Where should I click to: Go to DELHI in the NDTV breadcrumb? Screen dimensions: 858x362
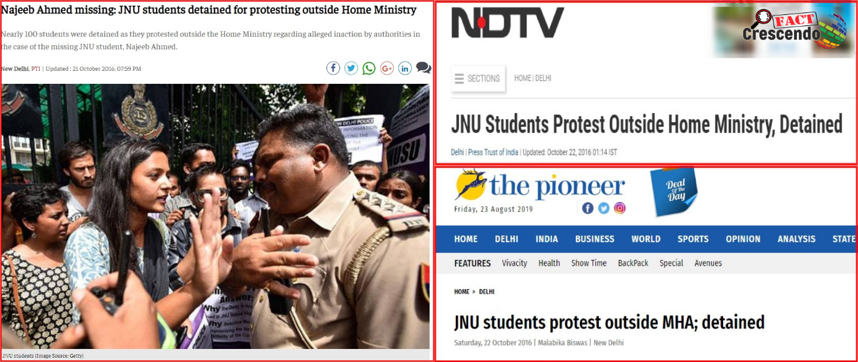point(543,78)
